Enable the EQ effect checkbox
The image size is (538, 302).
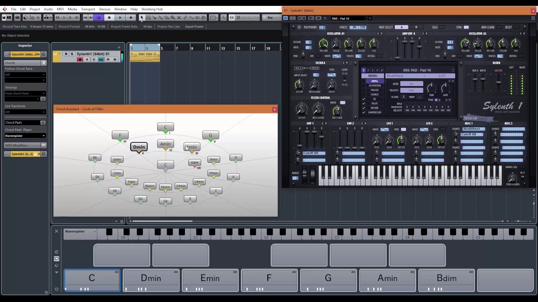[x=364, y=99]
